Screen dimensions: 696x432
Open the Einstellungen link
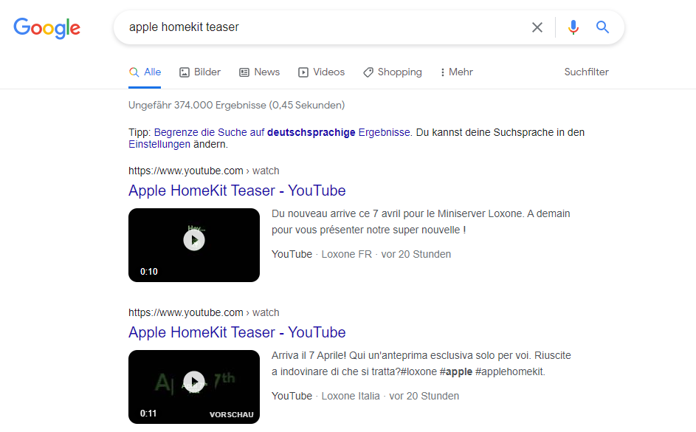[159, 144]
